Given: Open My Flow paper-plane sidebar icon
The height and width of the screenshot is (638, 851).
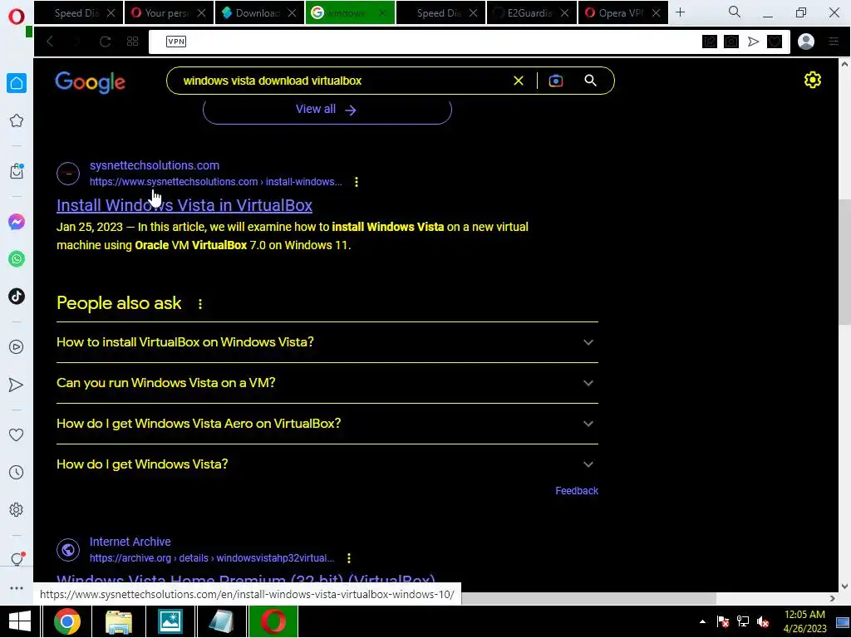Looking at the screenshot, I should pyautogui.click(x=17, y=385).
